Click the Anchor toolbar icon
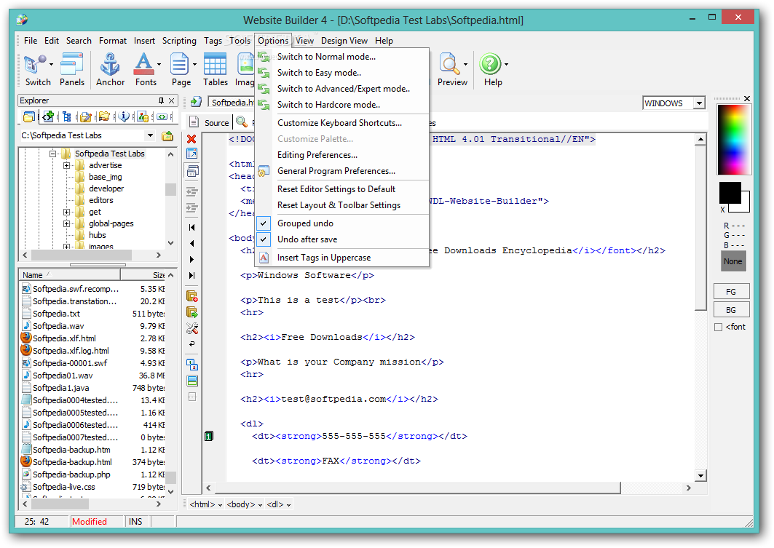 pyautogui.click(x=110, y=65)
